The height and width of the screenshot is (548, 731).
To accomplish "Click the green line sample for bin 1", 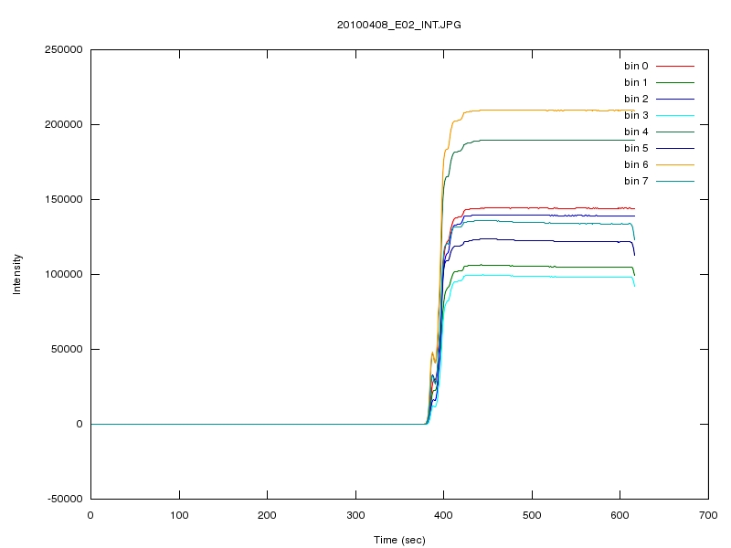I will (675, 82).
